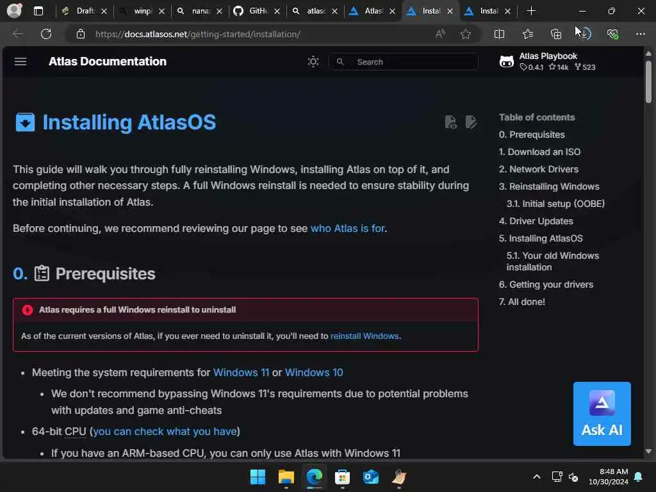Click the page vertical scrollbar thumb

click(x=648, y=82)
